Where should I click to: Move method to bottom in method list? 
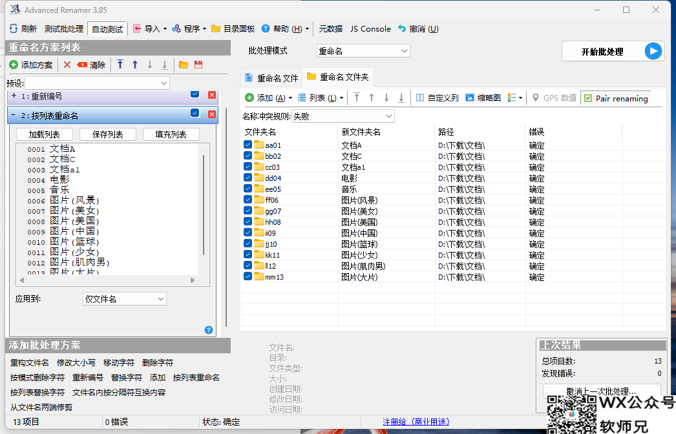[165, 65]
